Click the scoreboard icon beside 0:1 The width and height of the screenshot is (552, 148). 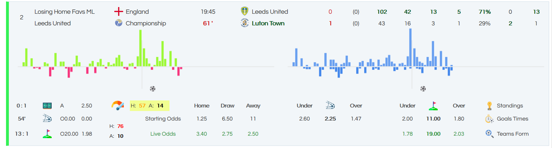tap(47, 106)
